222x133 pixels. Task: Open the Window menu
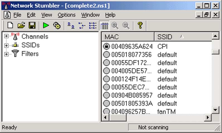click(90, 15)
